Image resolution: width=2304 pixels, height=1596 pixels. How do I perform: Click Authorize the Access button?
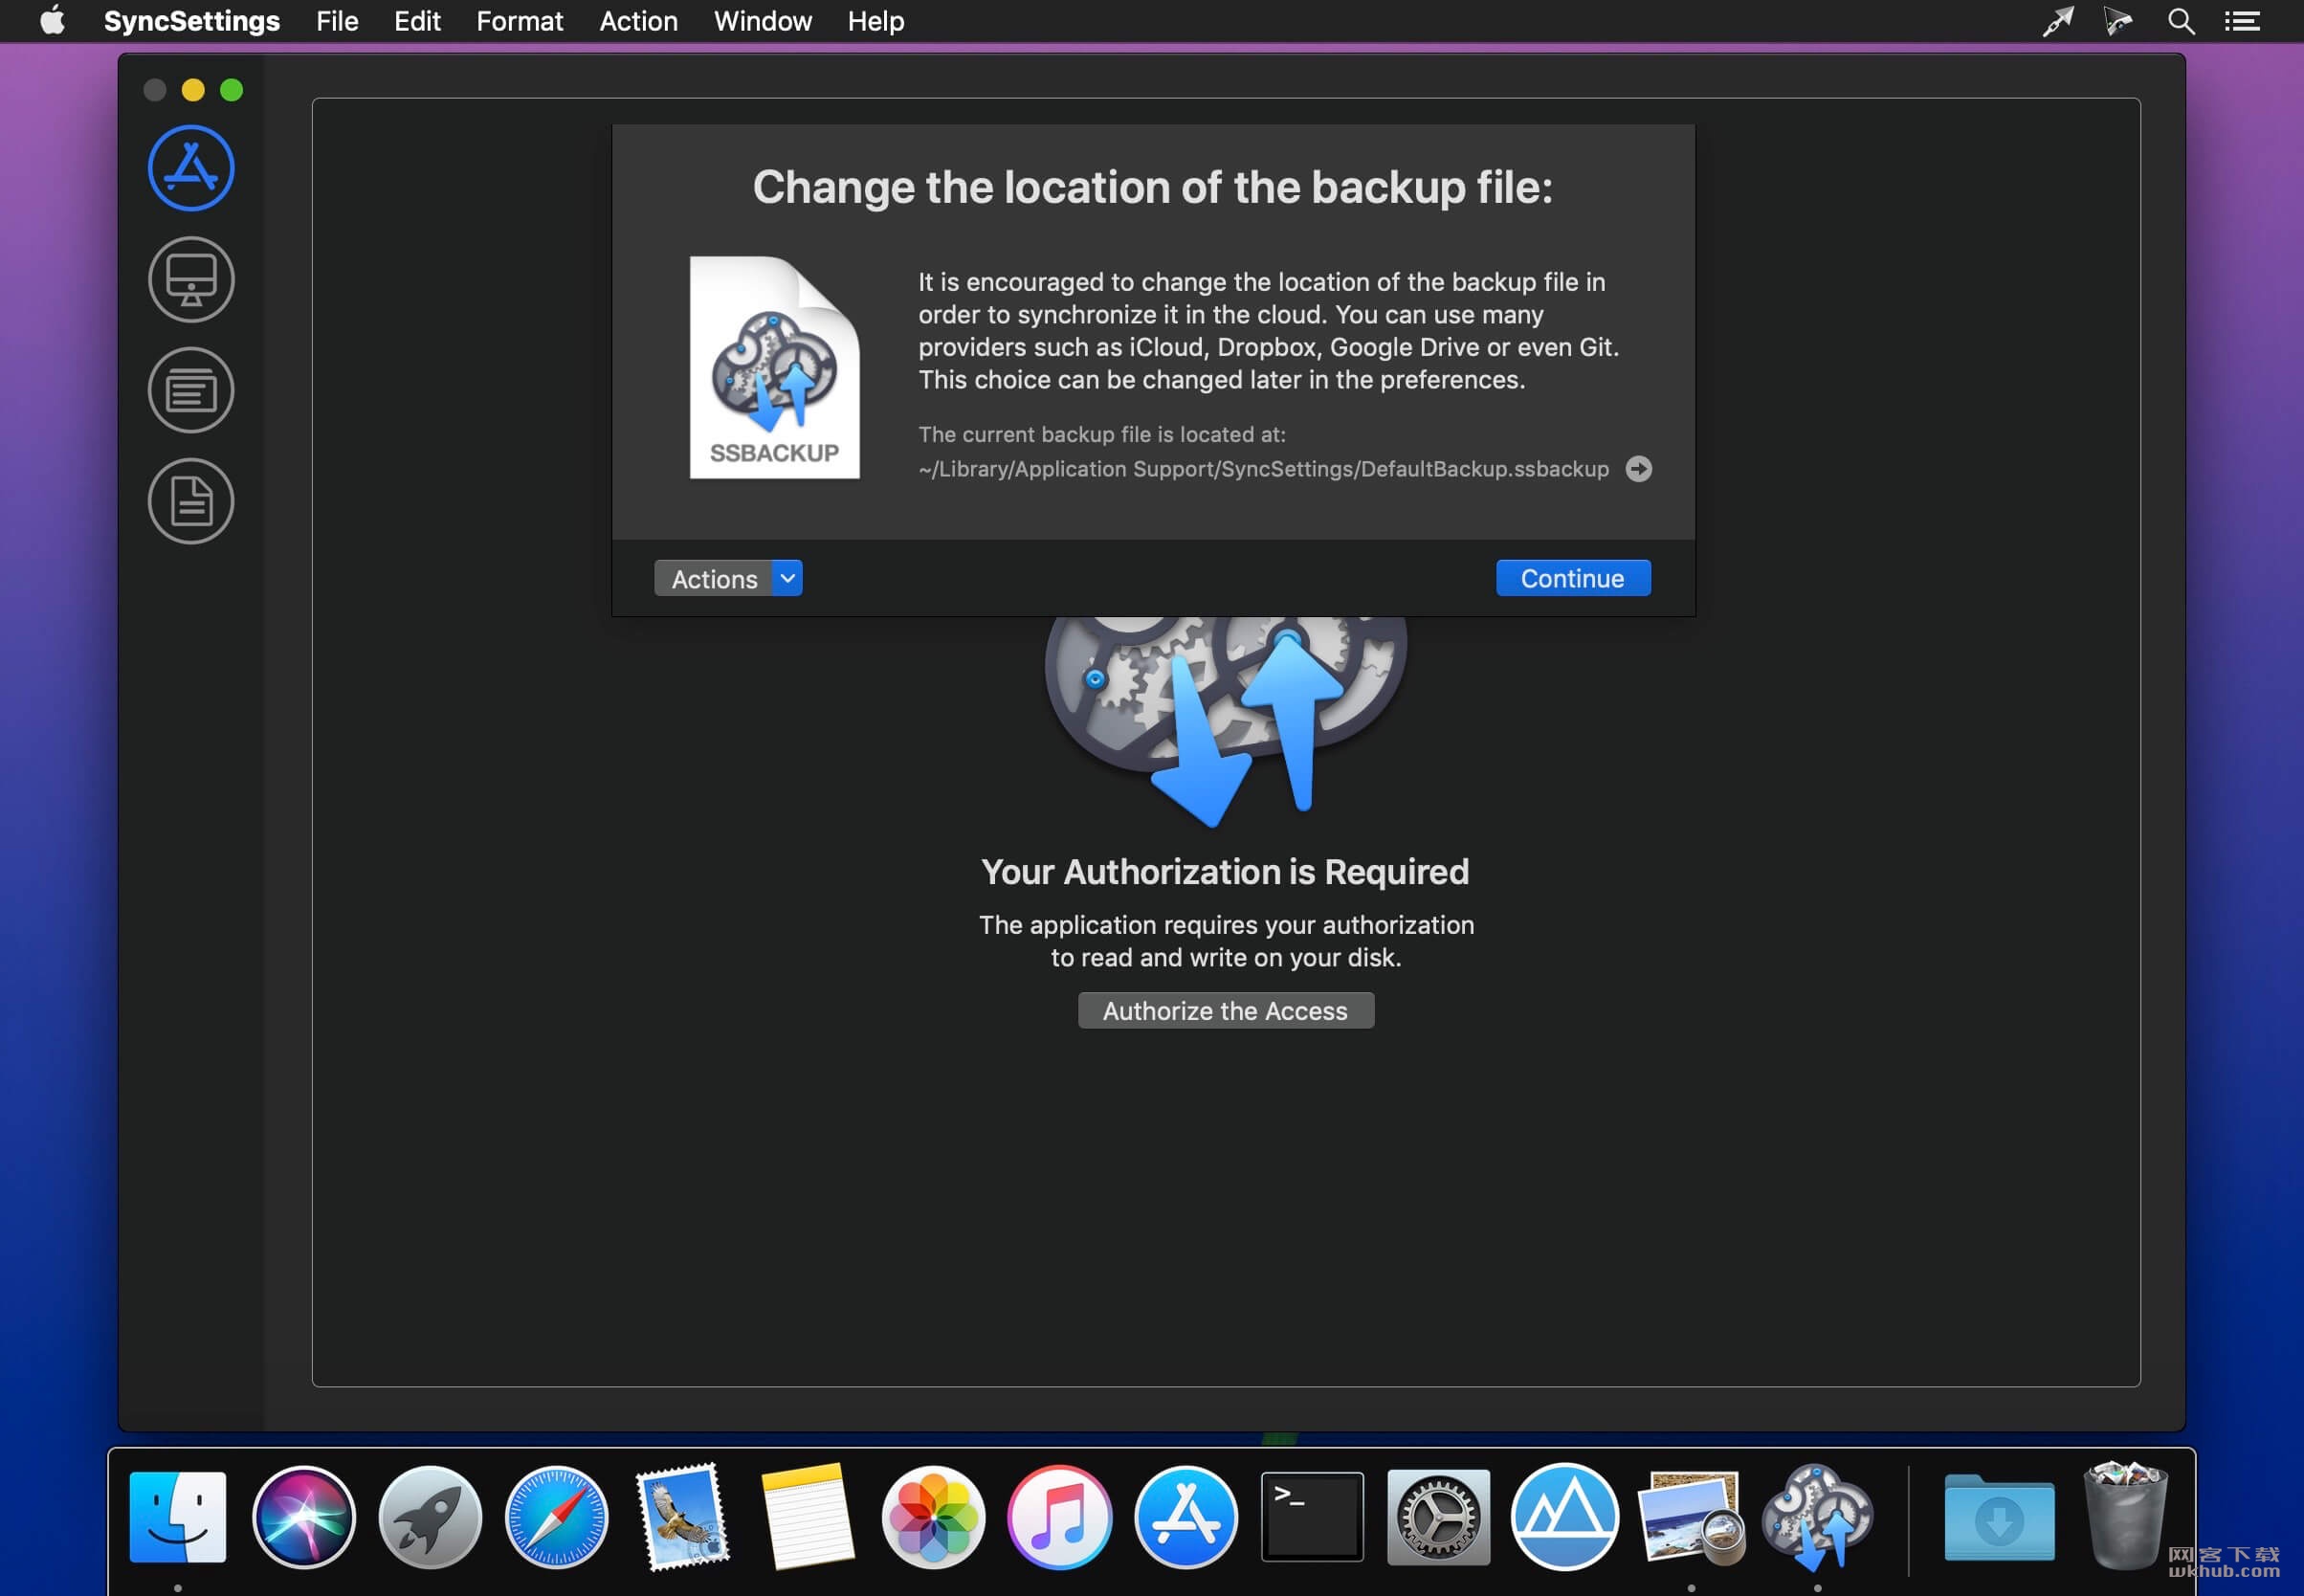click(1225, 1010)
